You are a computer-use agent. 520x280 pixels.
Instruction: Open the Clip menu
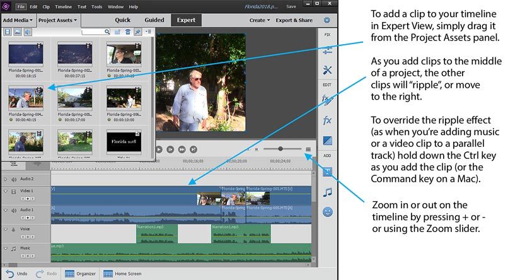pos(46,7)
